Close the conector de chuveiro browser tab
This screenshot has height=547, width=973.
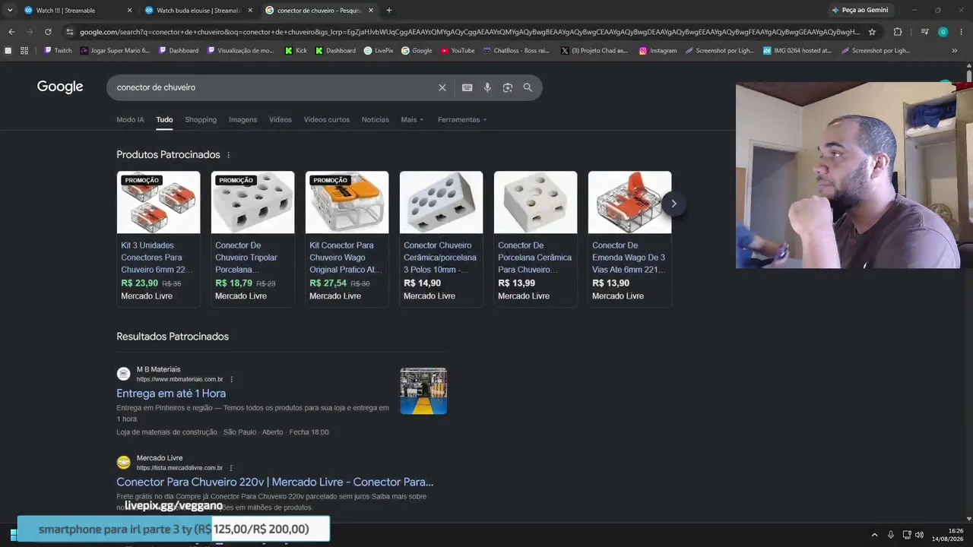pyautogui.click(x=371, y=11)
